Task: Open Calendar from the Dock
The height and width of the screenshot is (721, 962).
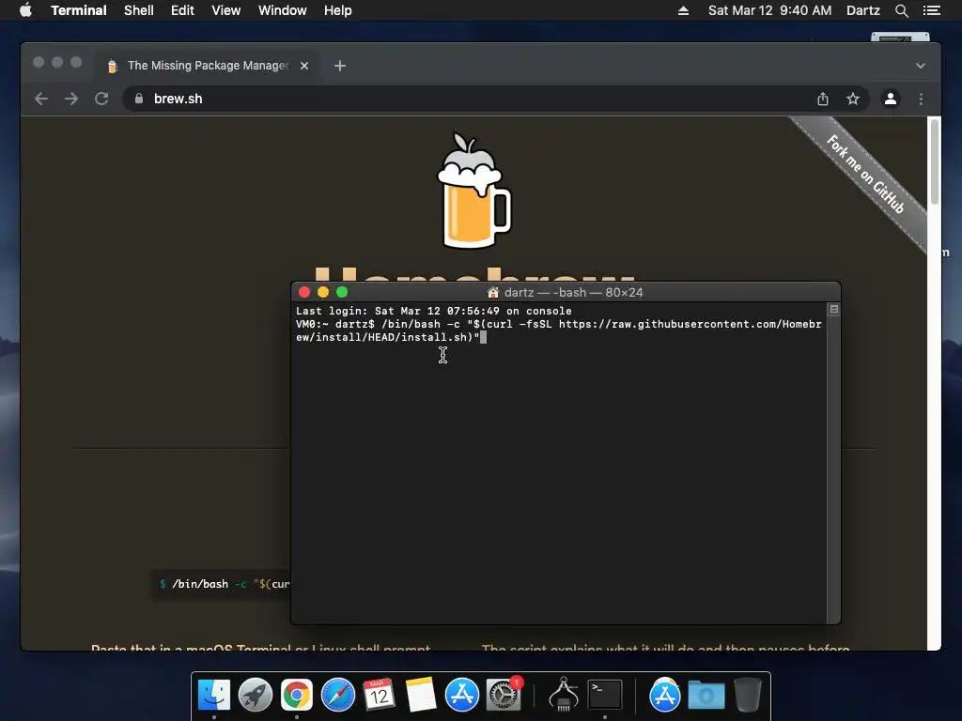Action: (x=379, y=695)
